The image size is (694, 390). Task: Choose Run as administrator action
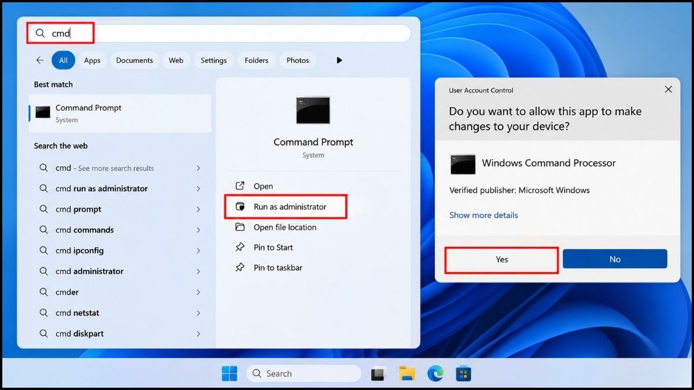[x=286, y=207]
